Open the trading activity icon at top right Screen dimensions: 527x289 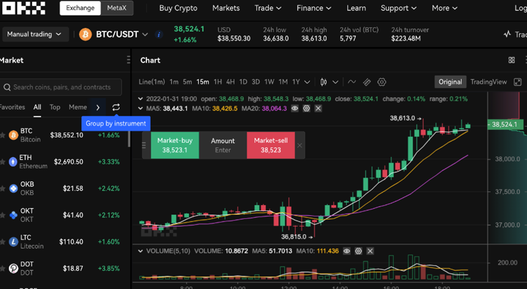(x=508, y=34)
